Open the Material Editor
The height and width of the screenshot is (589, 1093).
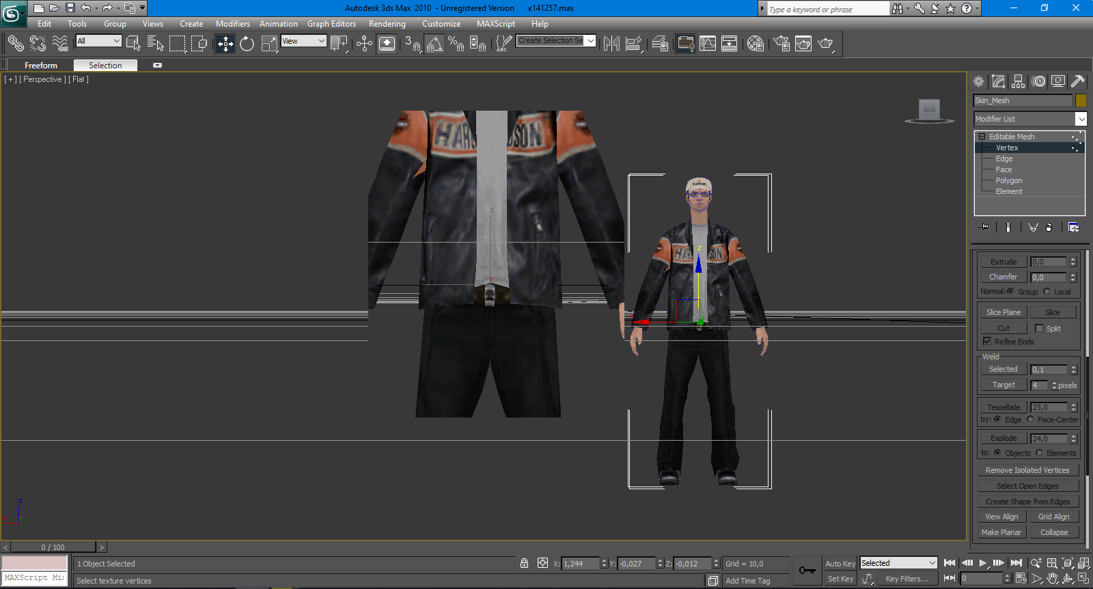(x=755, y=44)
